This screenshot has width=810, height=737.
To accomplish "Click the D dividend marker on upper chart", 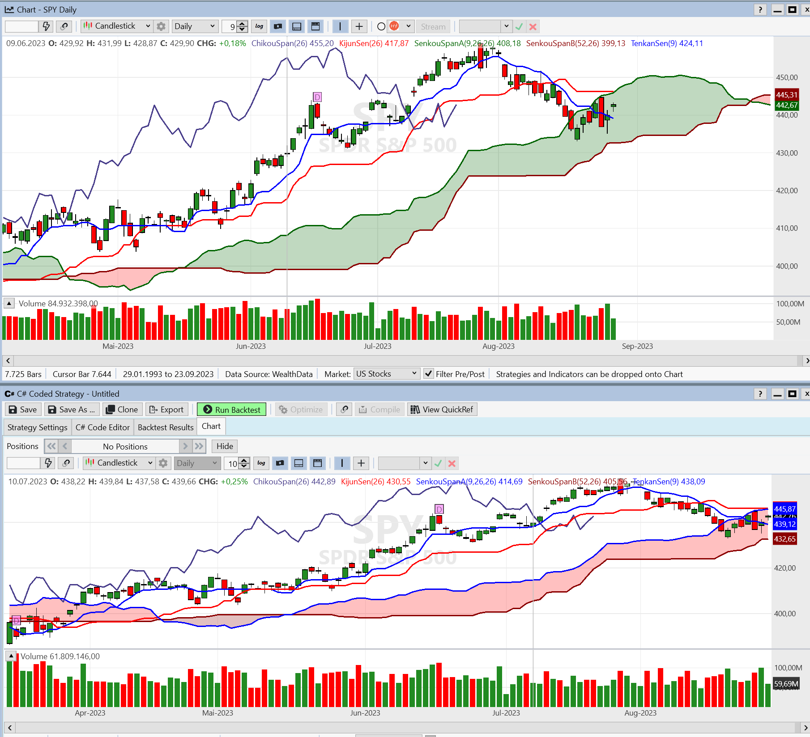I will pos(317,97).
